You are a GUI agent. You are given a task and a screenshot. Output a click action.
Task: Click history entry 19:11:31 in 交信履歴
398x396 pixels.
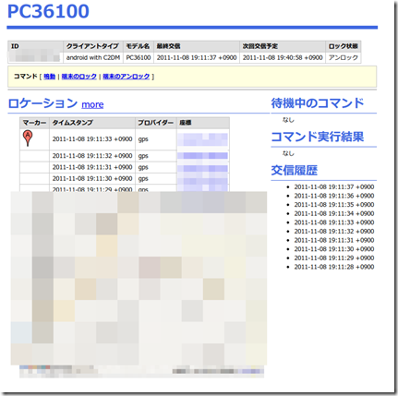pos(334,240)
